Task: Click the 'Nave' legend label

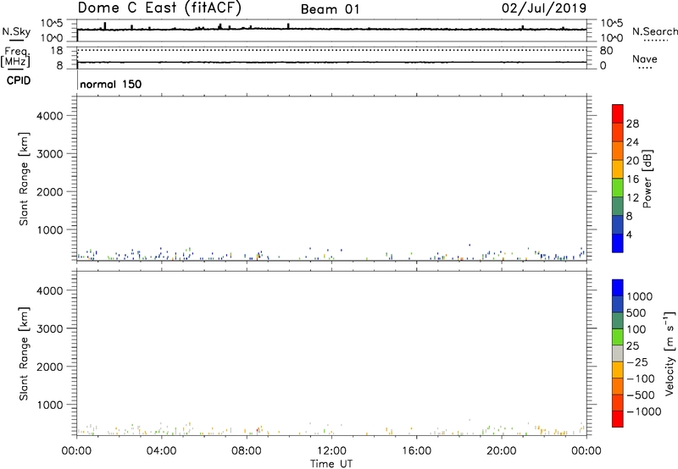Action: 645,58
